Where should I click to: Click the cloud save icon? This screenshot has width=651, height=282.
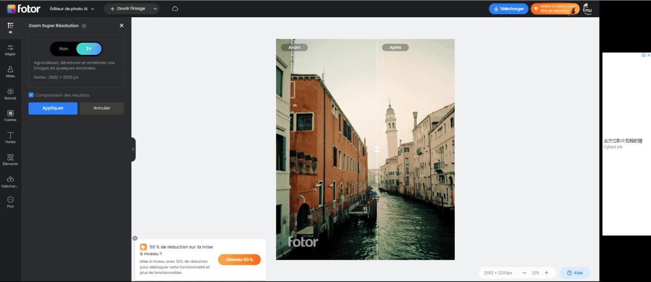[175, 9]
